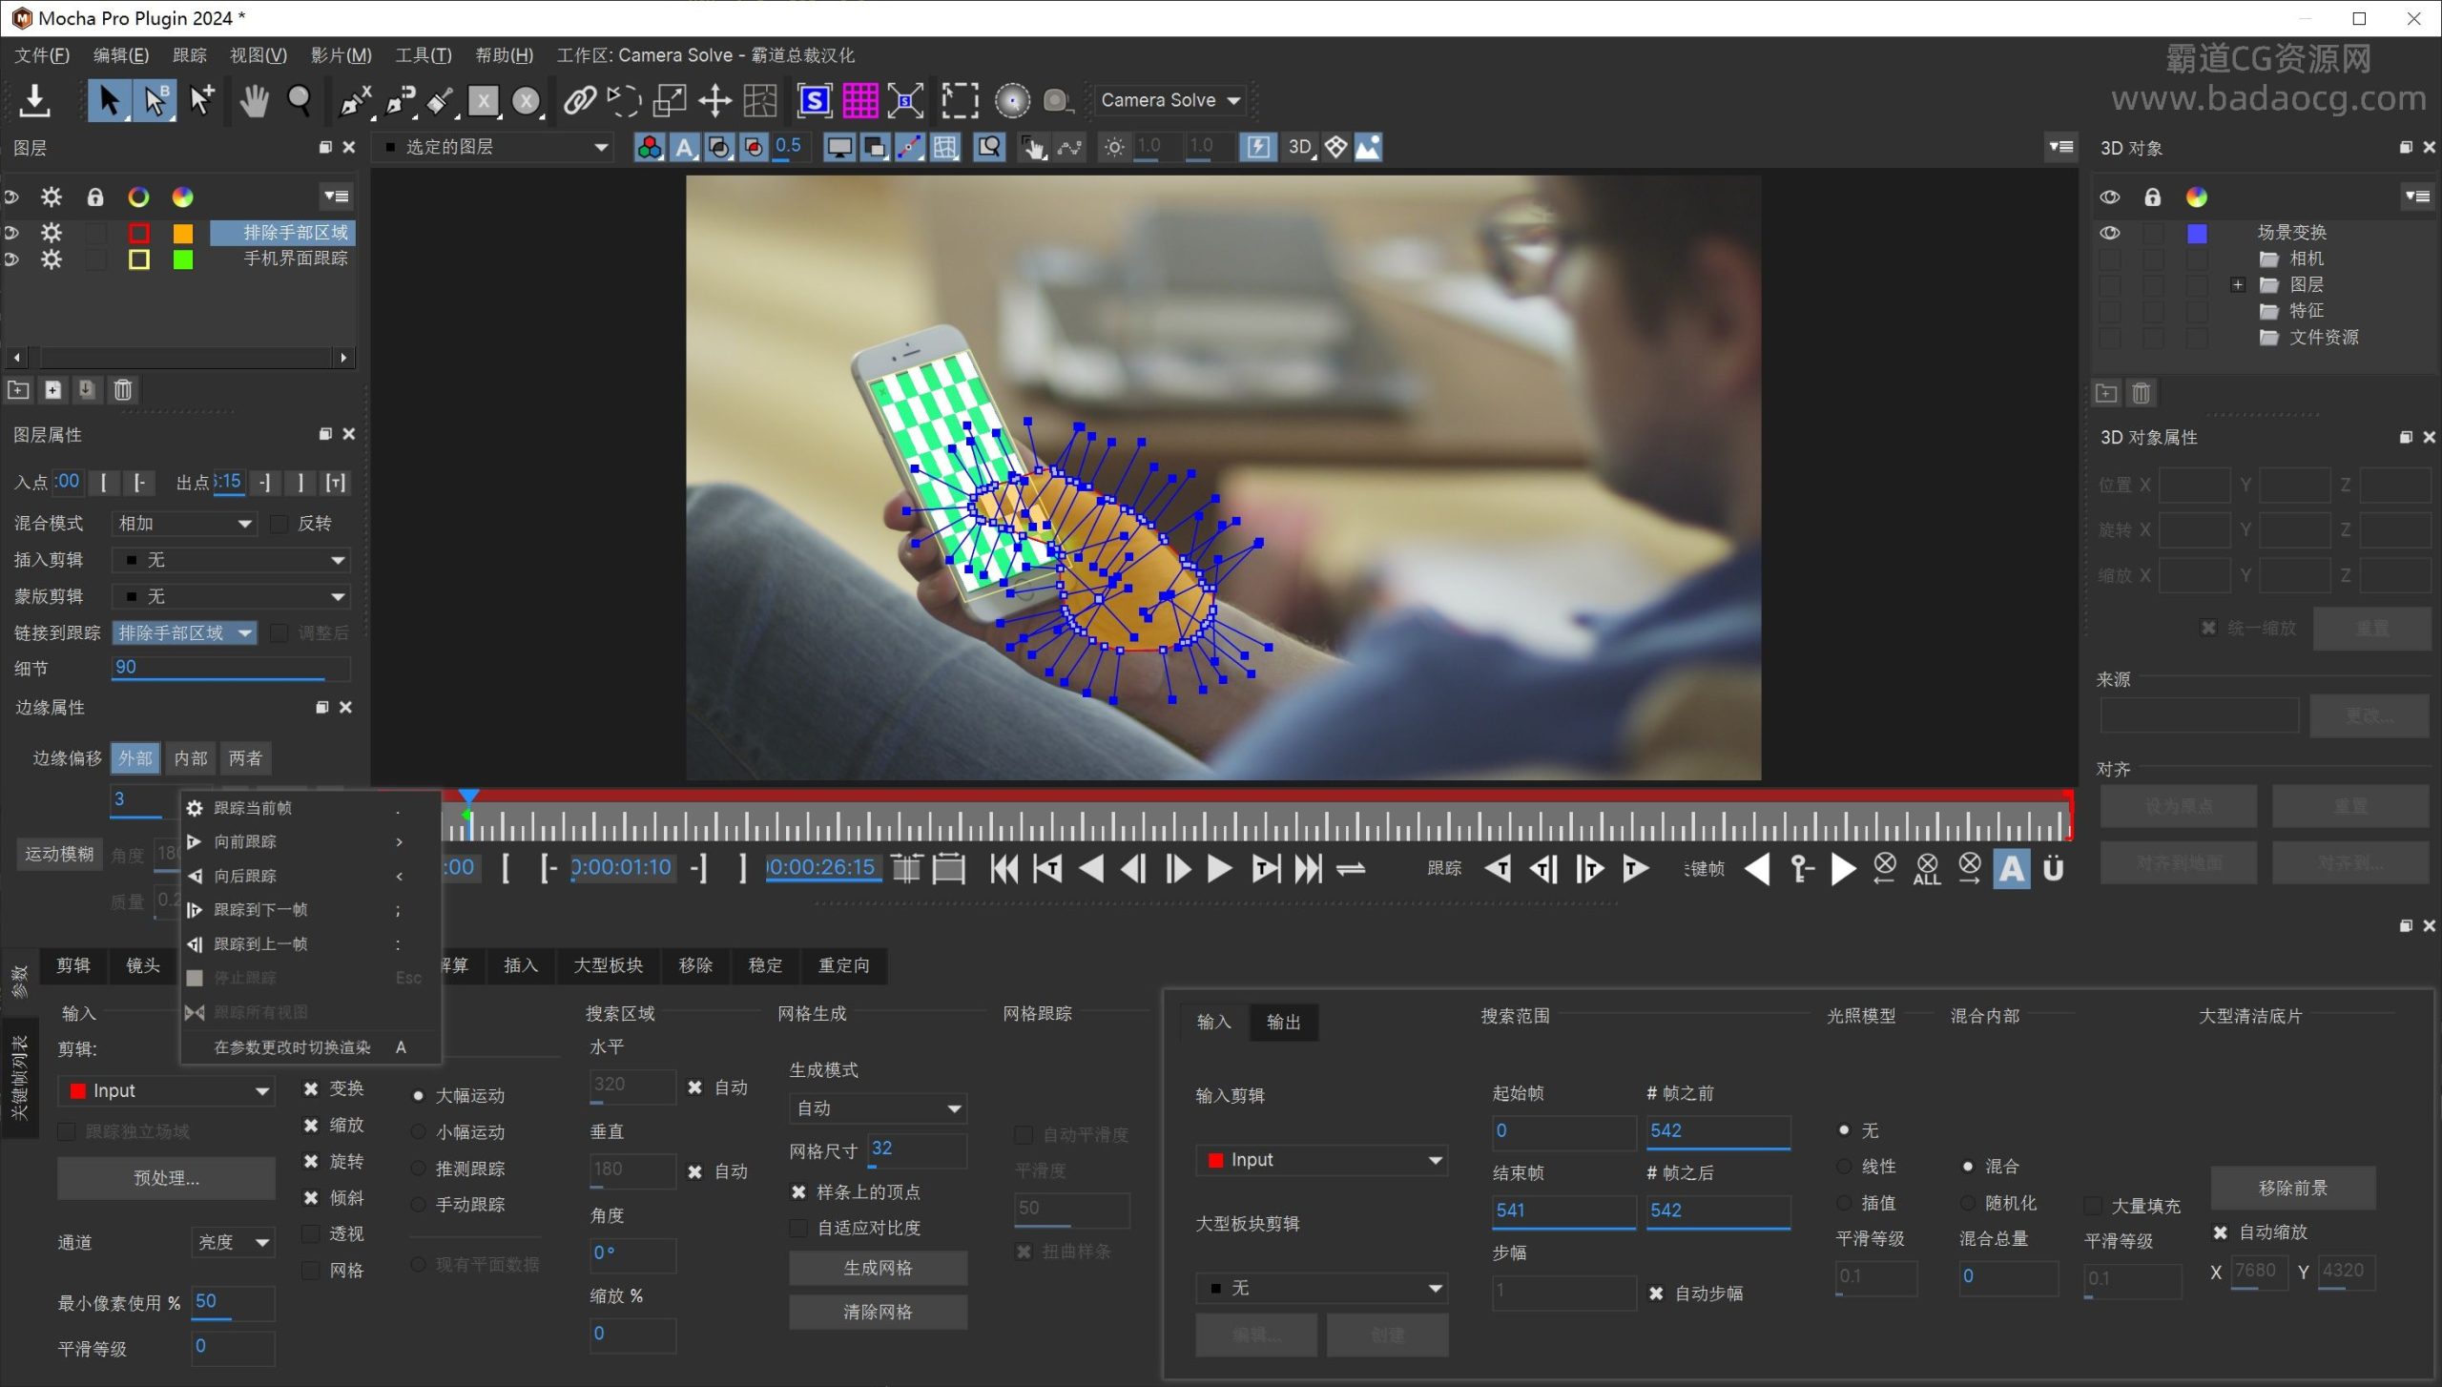Screen dimensions: 2442x1387
Task: Expand 图层 folder in 3D objects tree
Action: coord(2238,285)
